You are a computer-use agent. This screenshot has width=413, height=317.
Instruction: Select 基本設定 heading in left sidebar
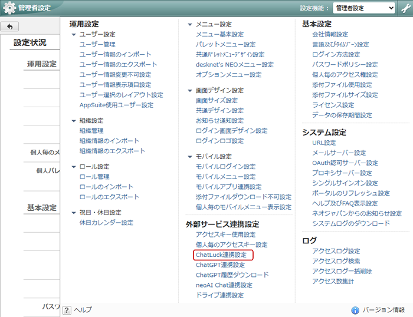(42, 208)
